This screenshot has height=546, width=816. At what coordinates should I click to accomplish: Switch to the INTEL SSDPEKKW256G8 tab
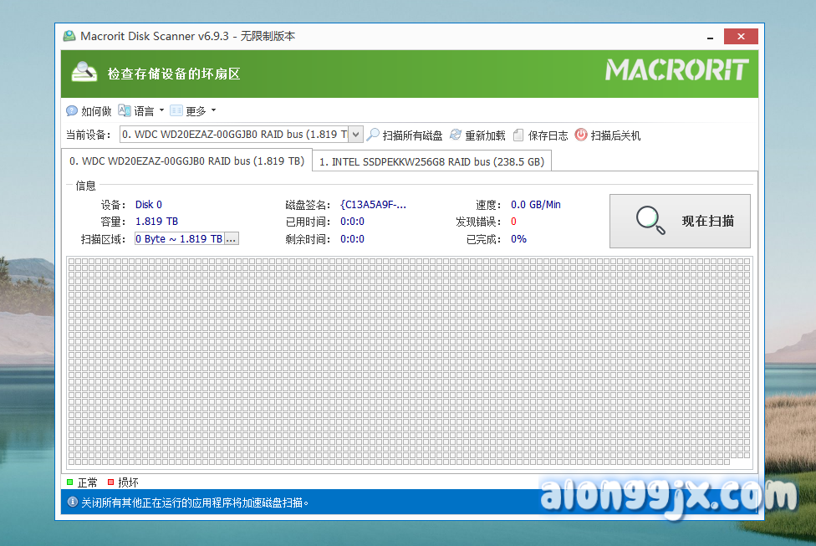(431, 161)
